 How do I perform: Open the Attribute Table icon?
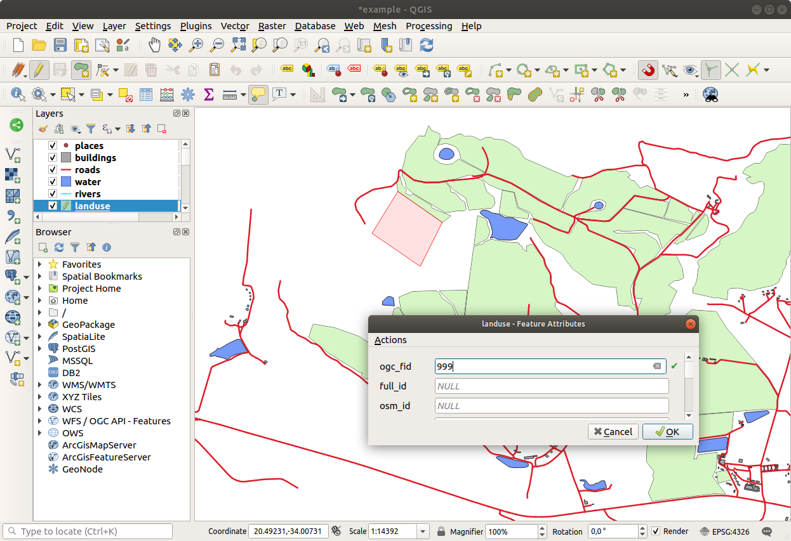point(145,94)
